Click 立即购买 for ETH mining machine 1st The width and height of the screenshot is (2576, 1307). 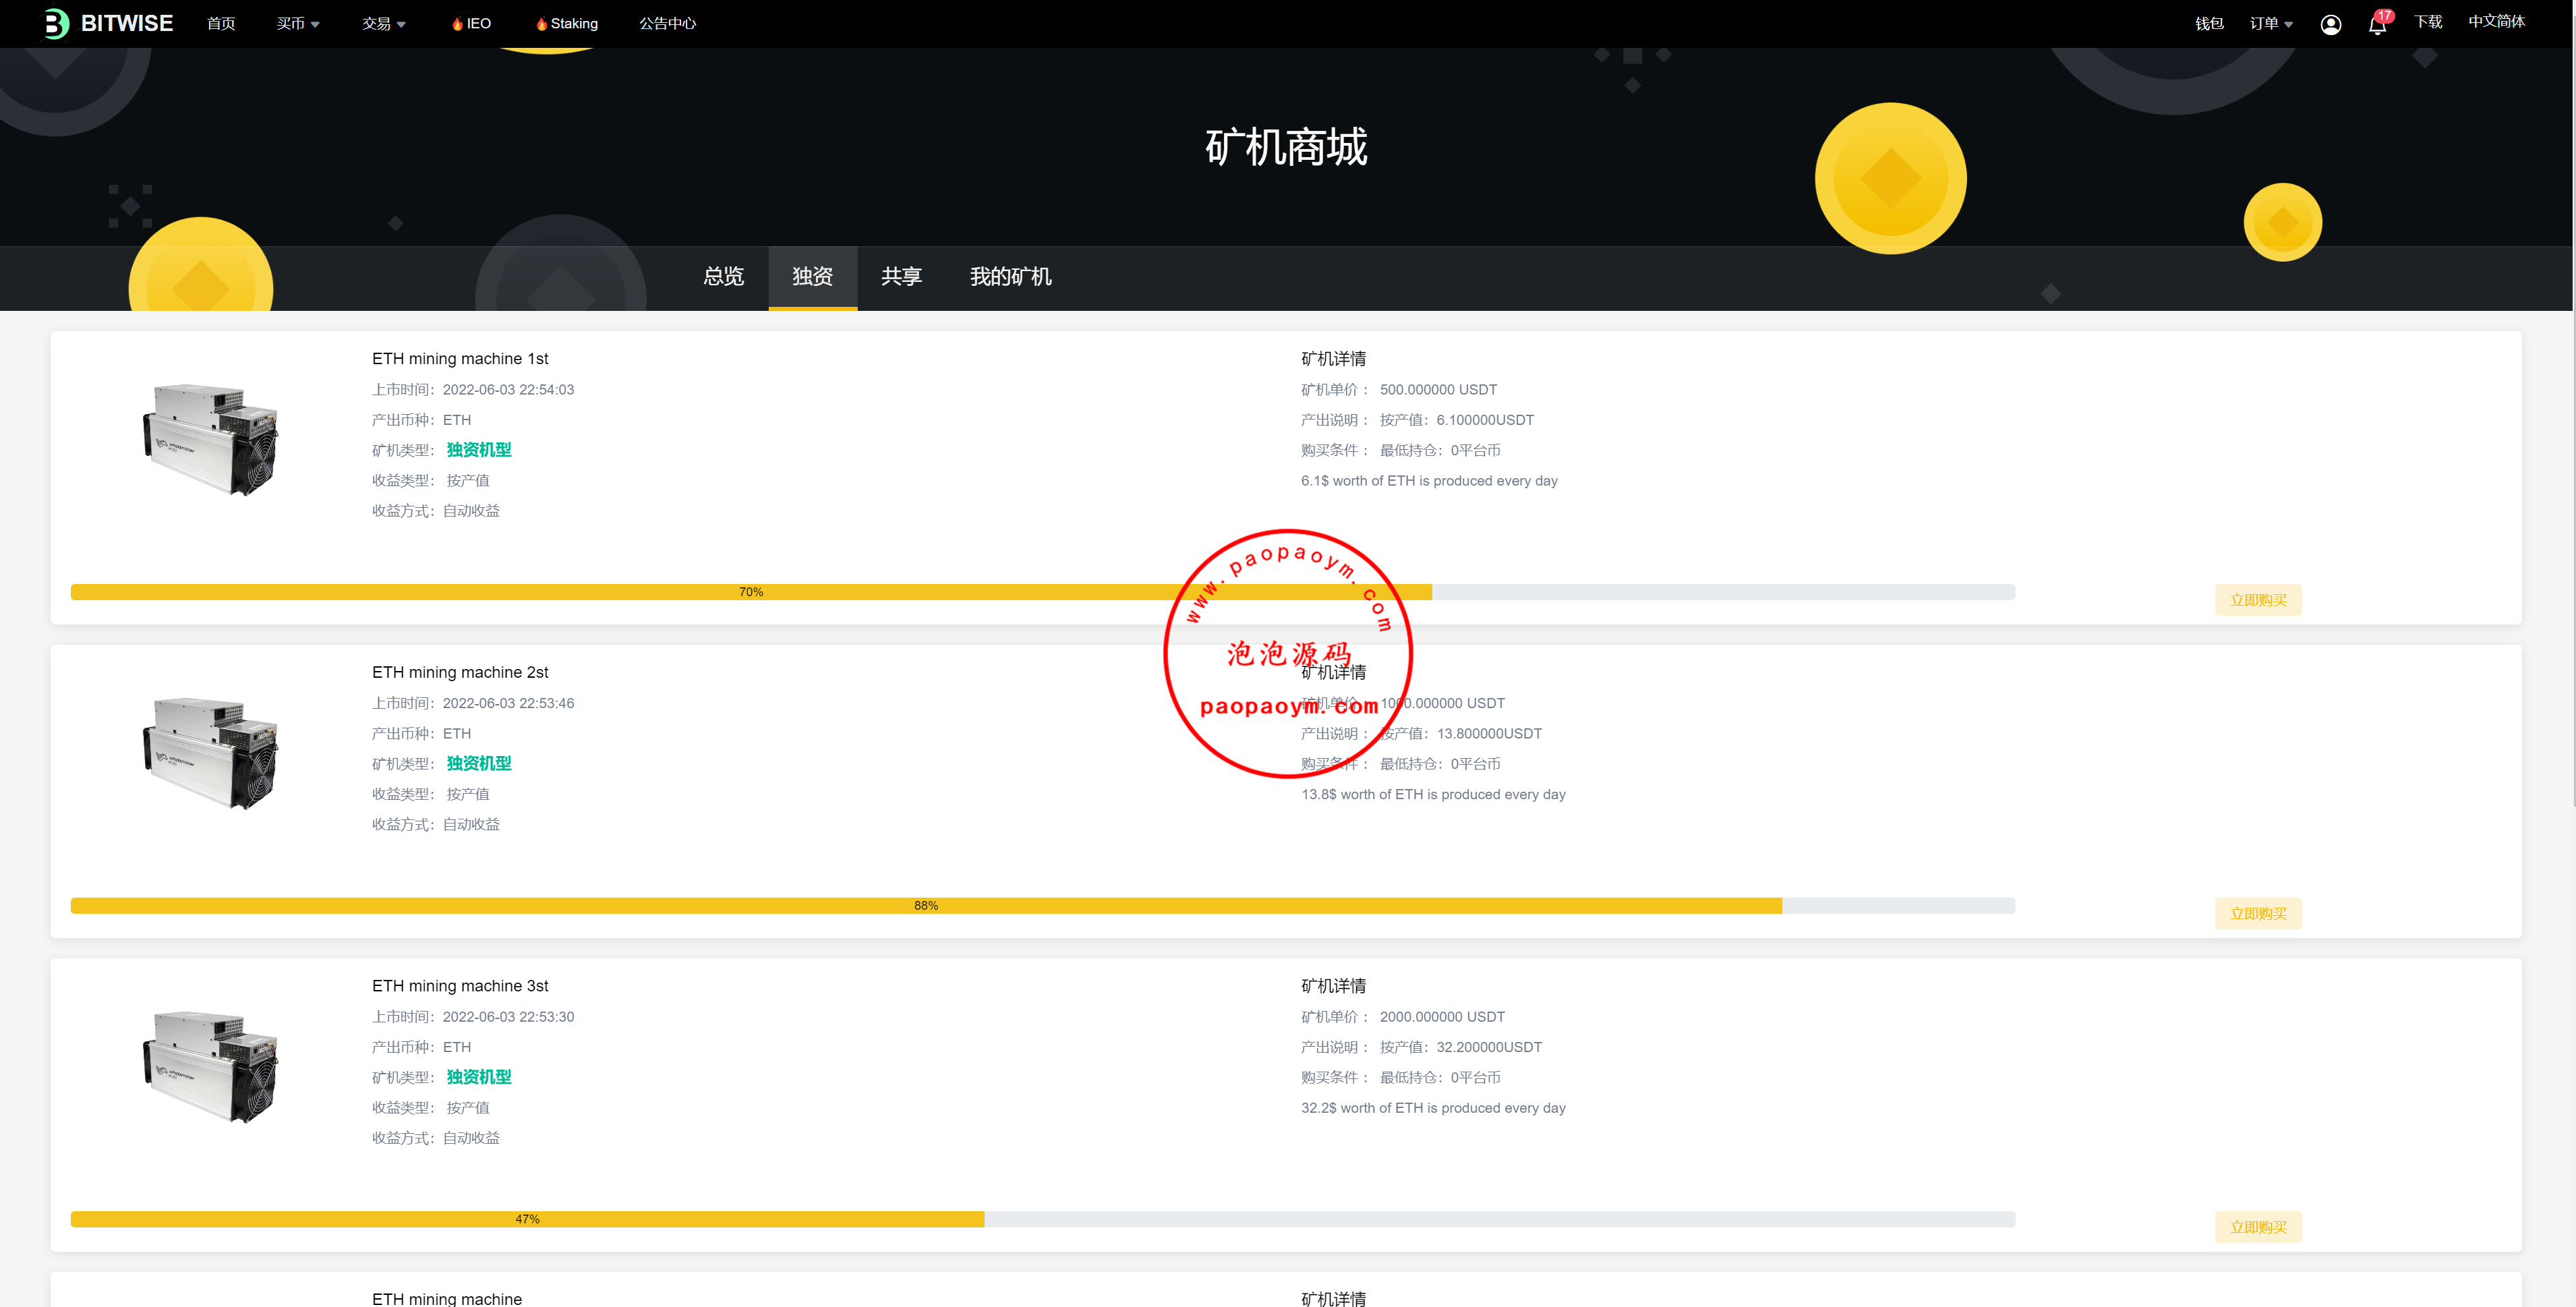click(x=2258, y=600)
